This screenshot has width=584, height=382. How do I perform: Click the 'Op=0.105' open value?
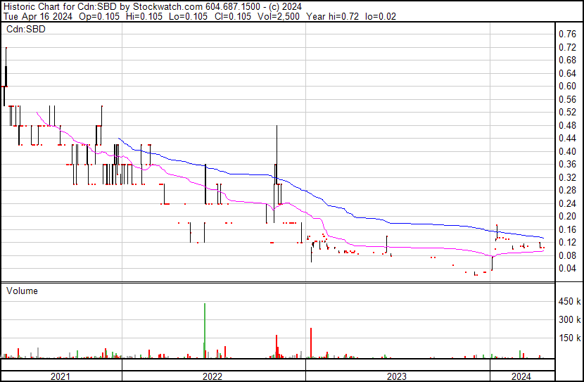[99, 16]
